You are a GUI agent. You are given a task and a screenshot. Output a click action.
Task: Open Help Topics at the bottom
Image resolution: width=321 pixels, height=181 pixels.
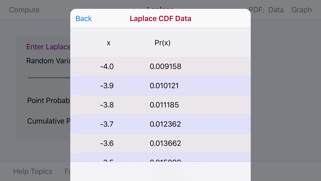(33, 171)
